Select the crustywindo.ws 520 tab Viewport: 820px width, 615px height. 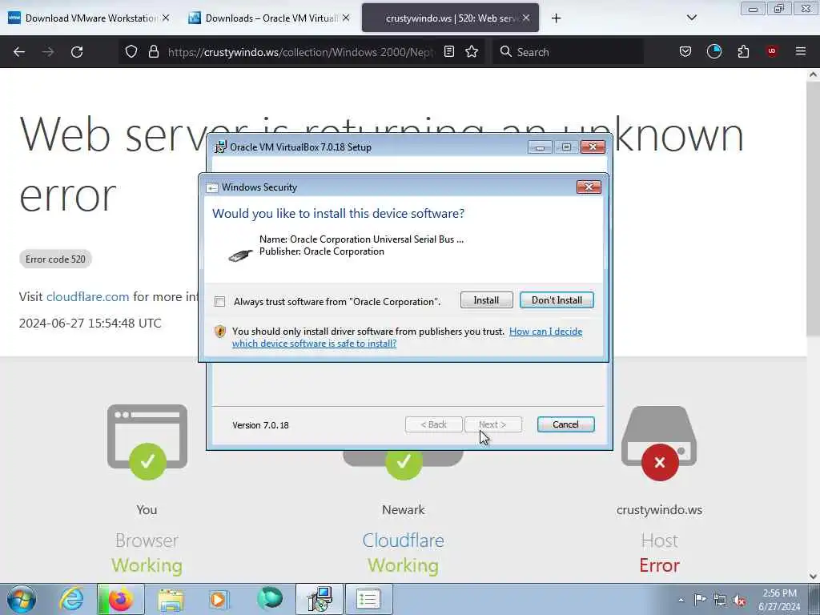tap(450, 18)
